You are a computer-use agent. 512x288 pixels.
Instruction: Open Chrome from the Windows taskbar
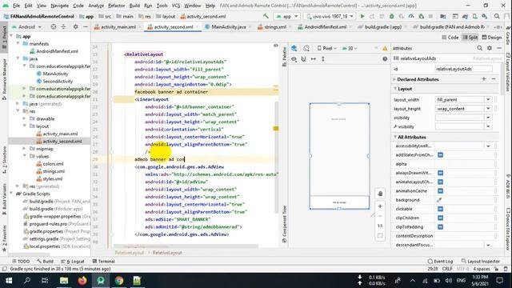pos(119,281)
